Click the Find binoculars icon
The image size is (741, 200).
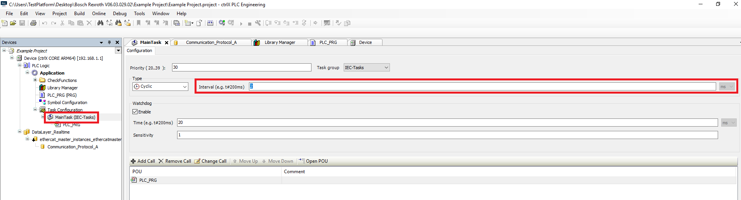[x=100, y=23]
